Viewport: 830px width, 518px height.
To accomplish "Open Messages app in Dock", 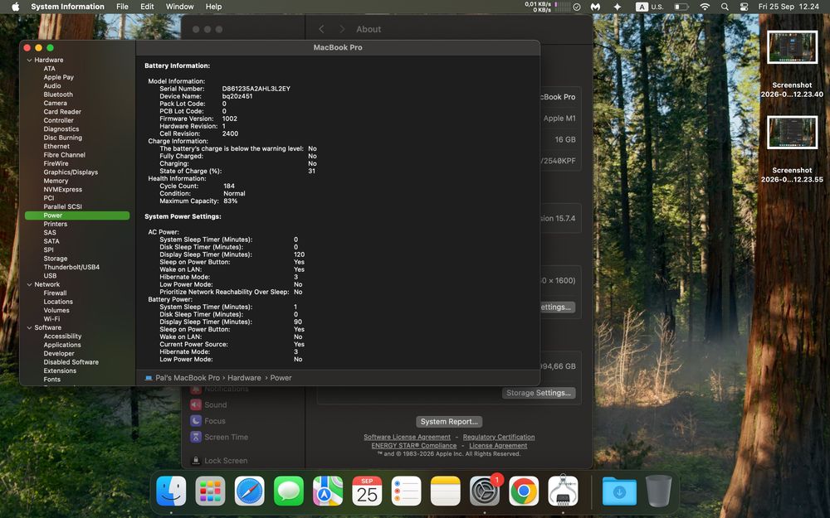I will [x=289, y=491].
